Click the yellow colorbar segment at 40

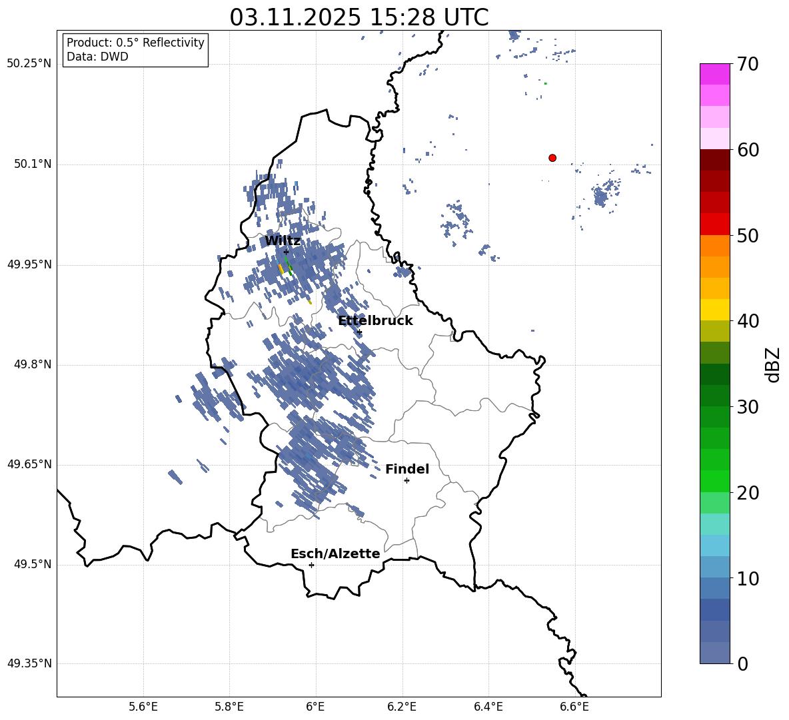pos(714,310)
